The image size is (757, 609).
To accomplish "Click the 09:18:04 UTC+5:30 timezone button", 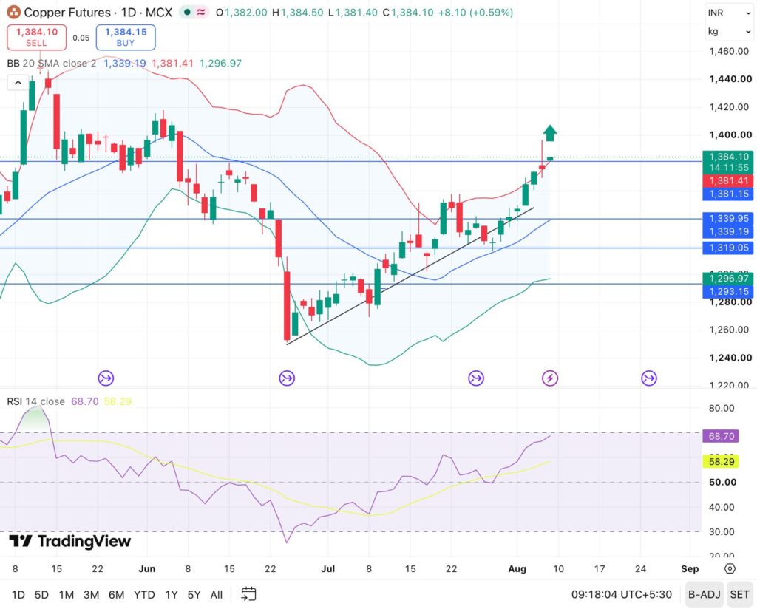I will 621,594.
